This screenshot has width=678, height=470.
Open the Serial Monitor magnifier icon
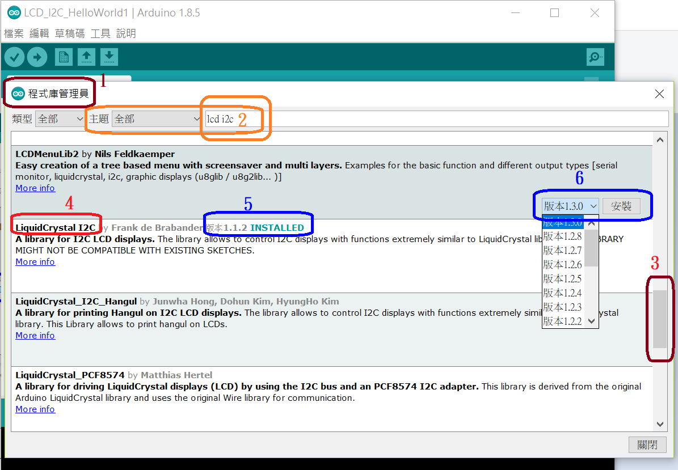point(595,57)
